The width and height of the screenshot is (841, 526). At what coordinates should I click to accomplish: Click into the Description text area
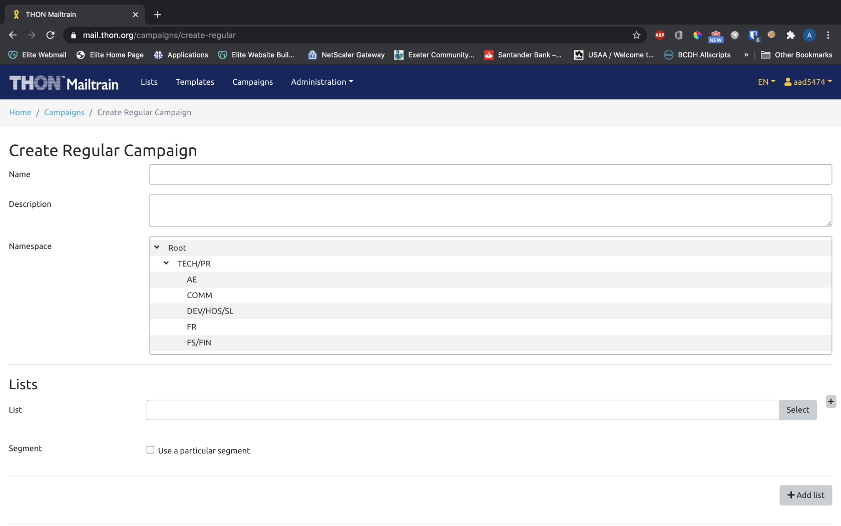pos(490,210)
